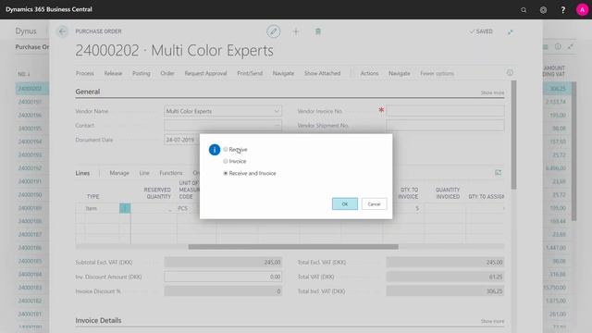Image resolution: width=592 pixels, height=333 pixels.
Task: Show the info icon beside action bar
Action: click(x=510, y=72)
